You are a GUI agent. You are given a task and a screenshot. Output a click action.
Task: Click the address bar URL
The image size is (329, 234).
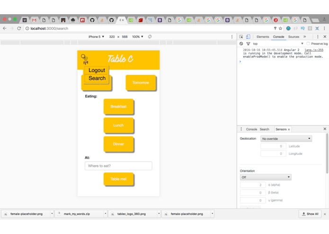49,28
